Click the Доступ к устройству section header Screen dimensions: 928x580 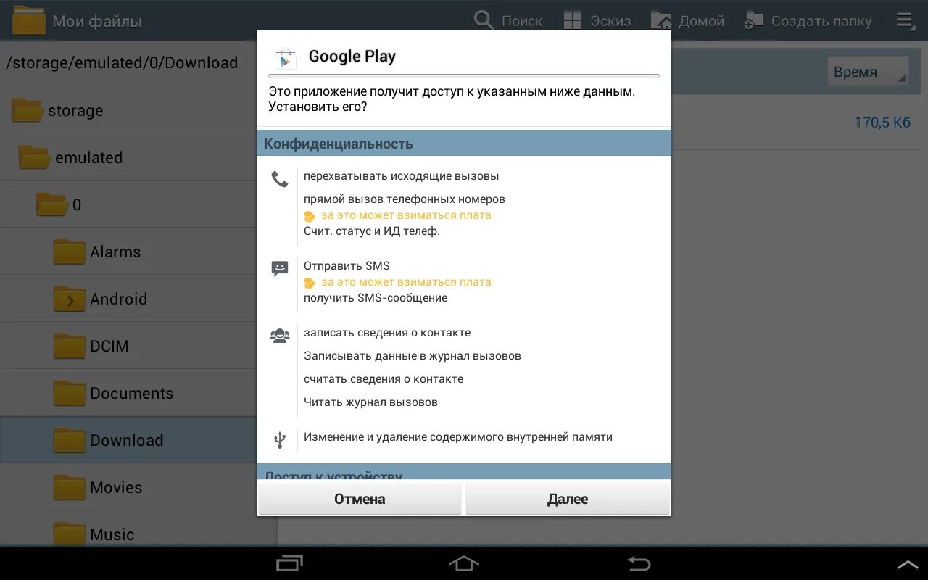464,473
